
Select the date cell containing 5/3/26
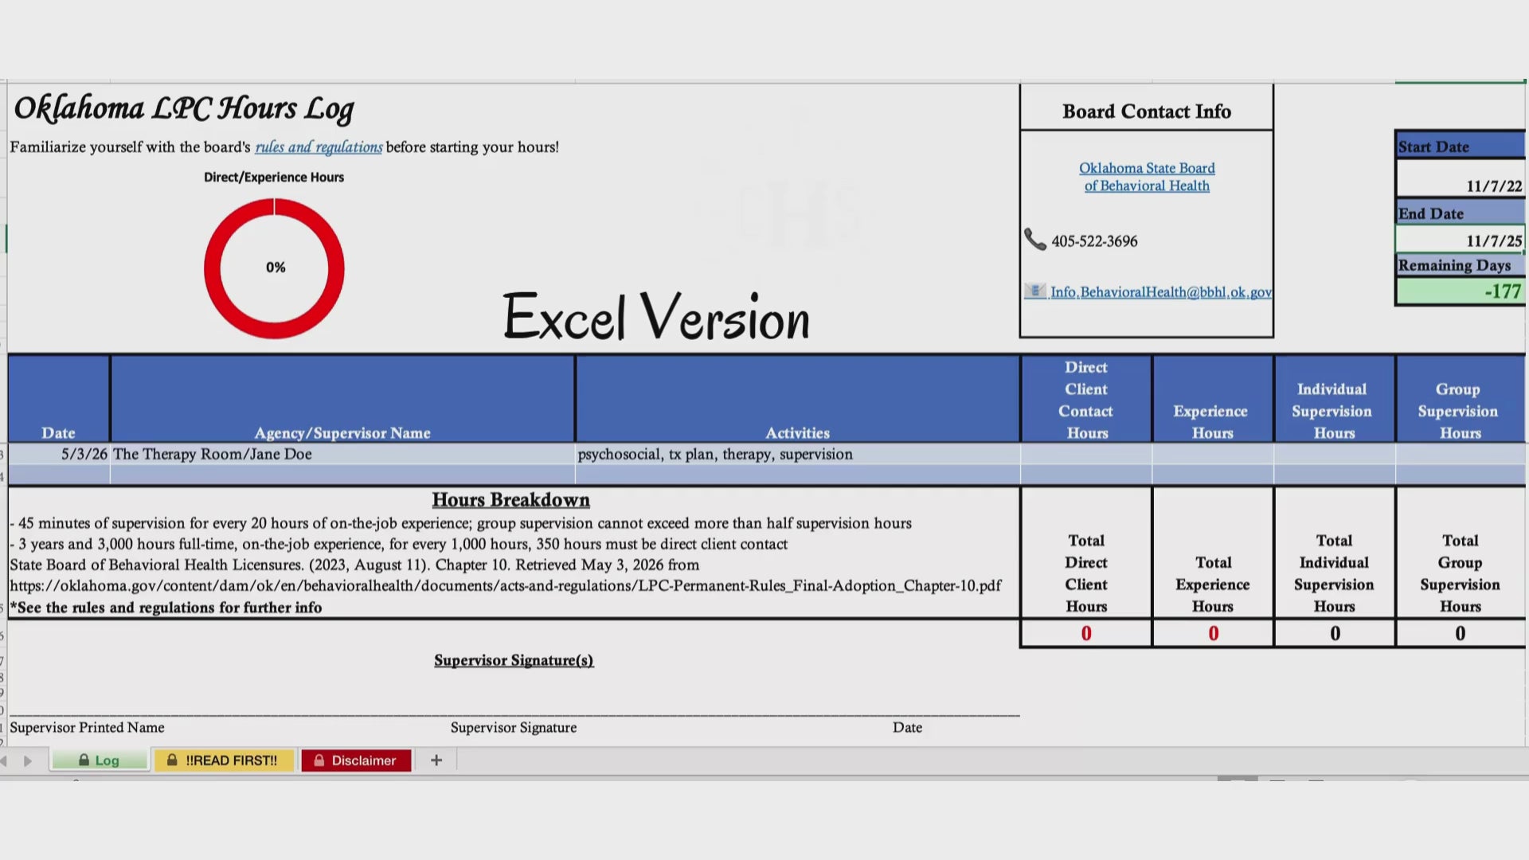[59, 454]
